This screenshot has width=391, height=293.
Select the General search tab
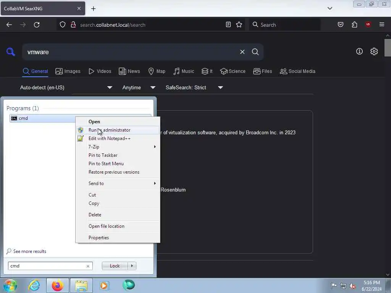pyautogui.click(x=35, y=71)
